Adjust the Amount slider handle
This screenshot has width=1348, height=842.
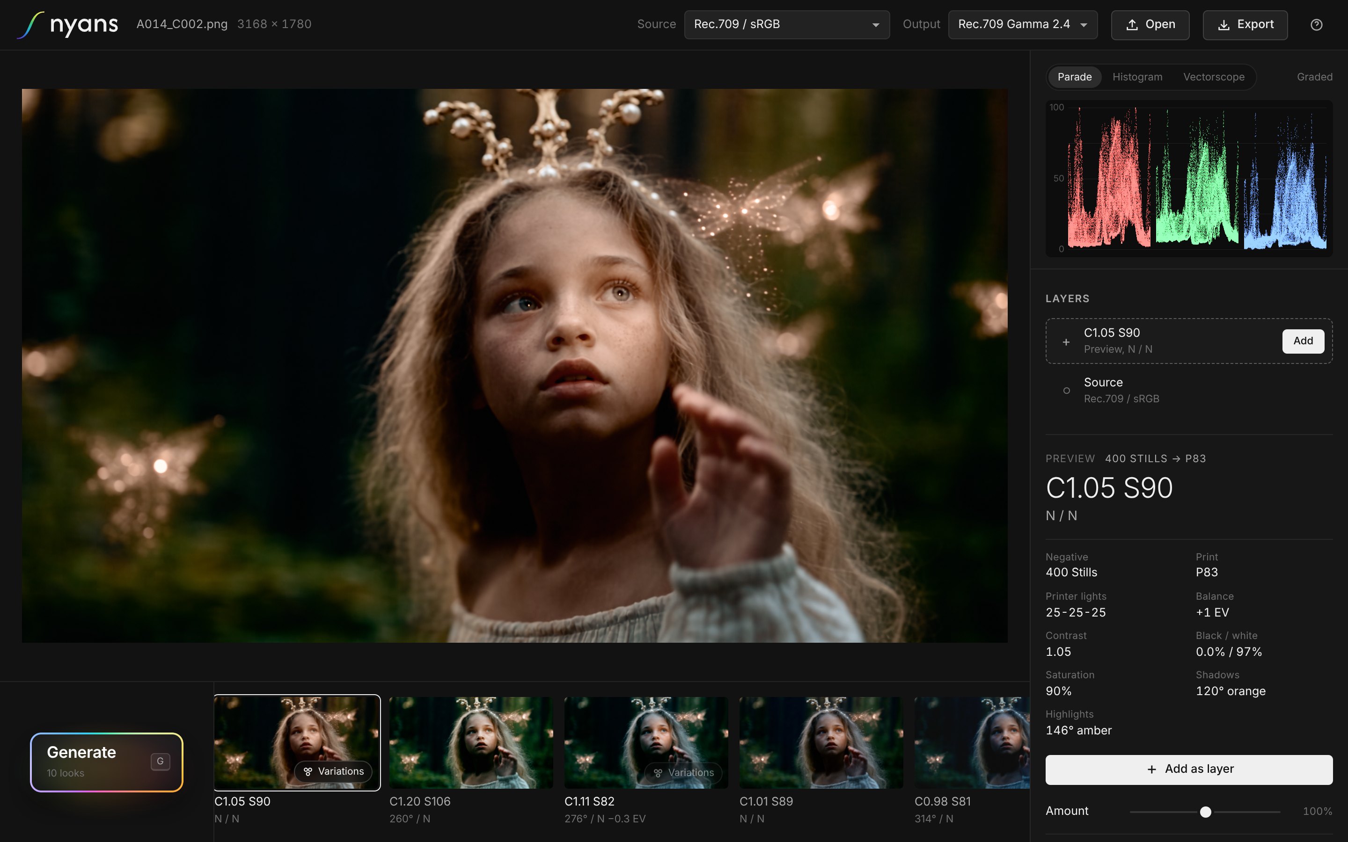coord(1205,812)
